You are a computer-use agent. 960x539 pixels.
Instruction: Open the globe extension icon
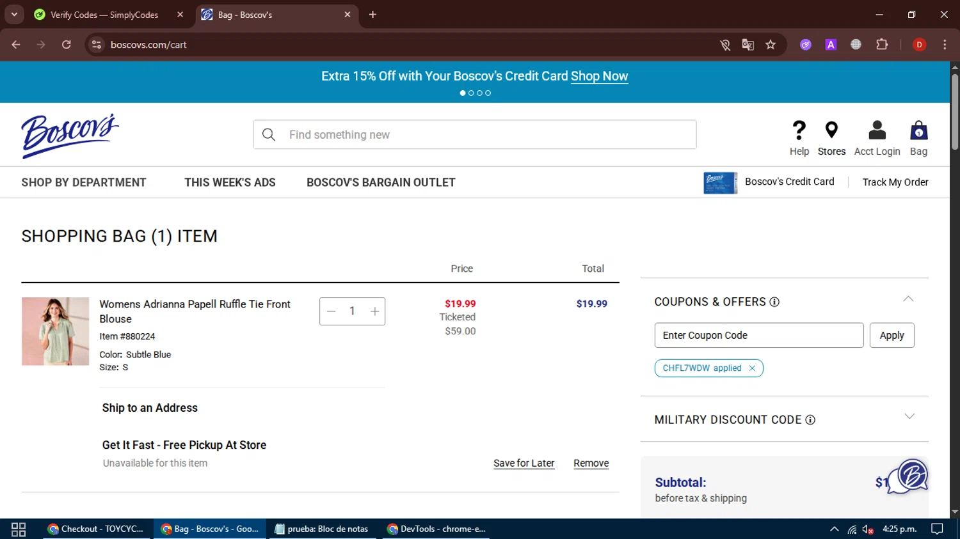[x=856, y=45]
